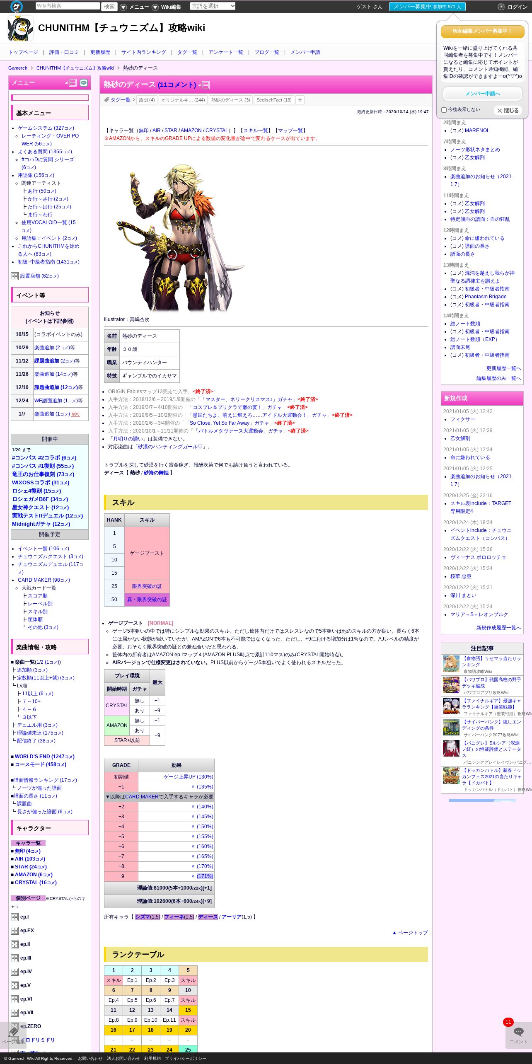Click the メンバー募集中 button
Viewport: 532px width, 1064px height.
point(427,7)
